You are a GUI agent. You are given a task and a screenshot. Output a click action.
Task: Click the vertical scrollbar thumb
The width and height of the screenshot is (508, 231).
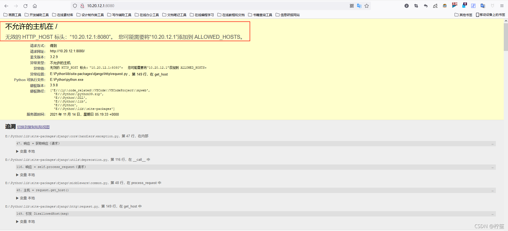(506, 37)
